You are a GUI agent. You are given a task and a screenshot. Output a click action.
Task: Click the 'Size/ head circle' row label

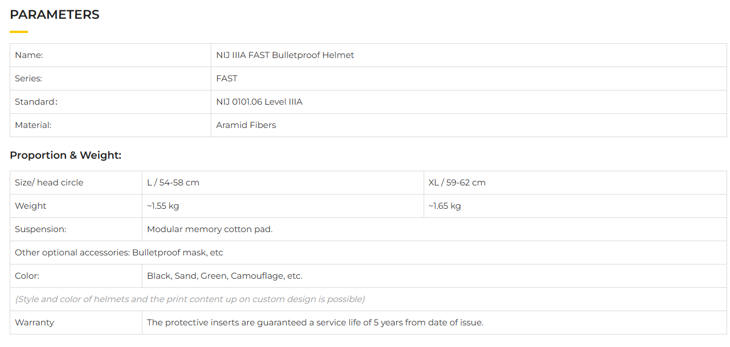(49, 183)
